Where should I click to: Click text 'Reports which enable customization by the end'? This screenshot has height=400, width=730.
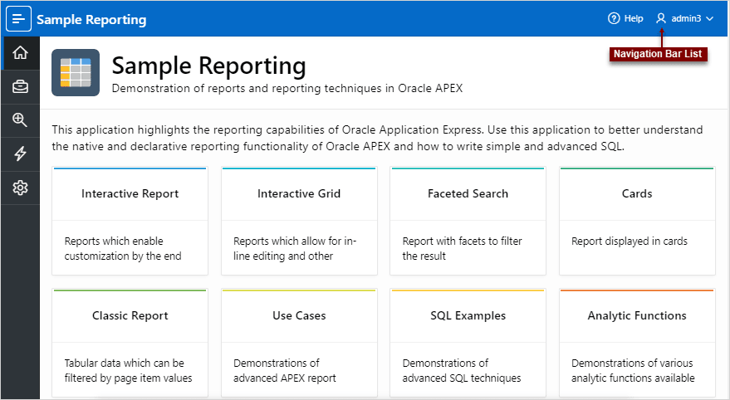123,248
